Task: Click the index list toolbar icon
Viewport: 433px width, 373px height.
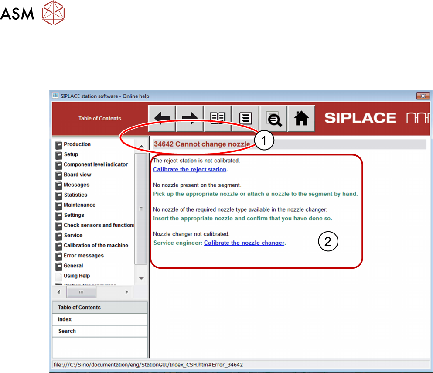Action: [245, 118]
